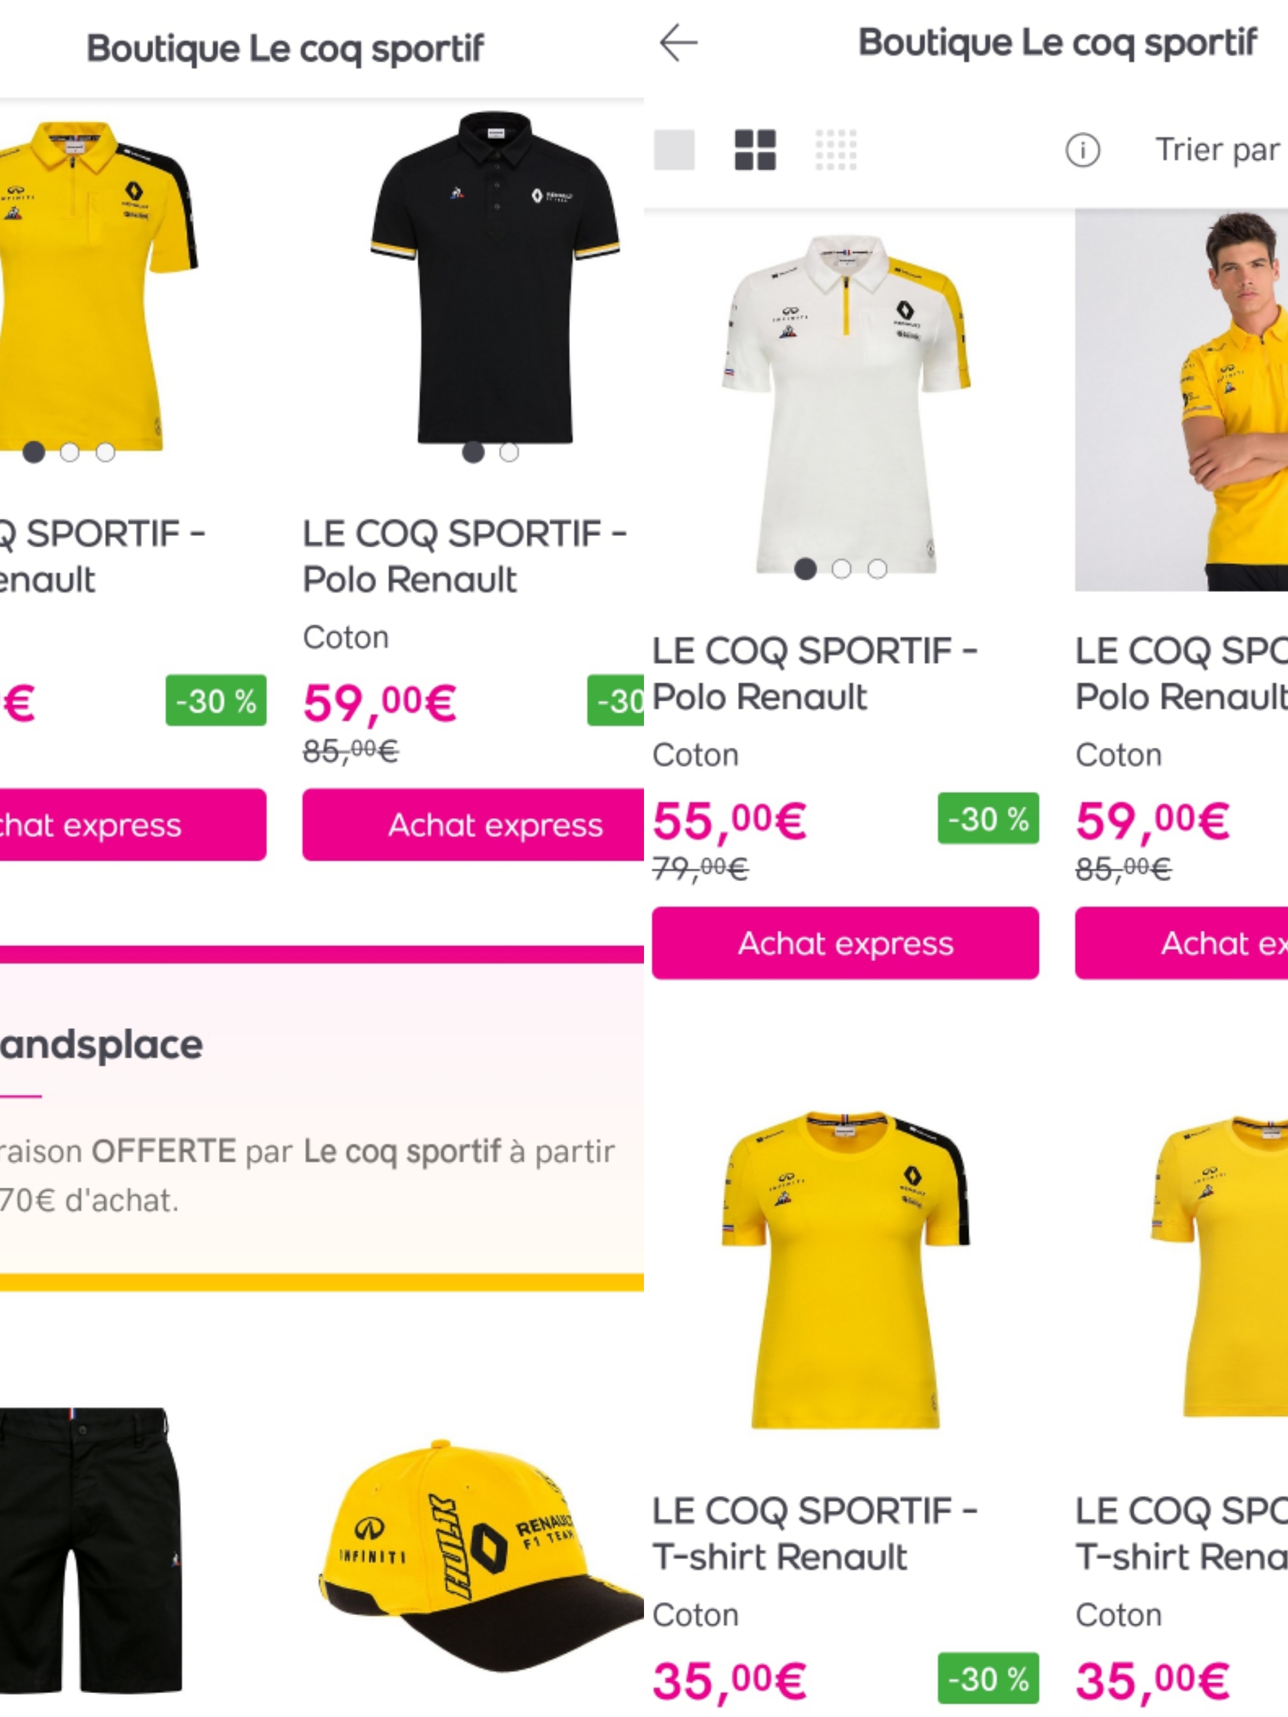
Task: Select third image dot on white polo
Action: [877, 569]
